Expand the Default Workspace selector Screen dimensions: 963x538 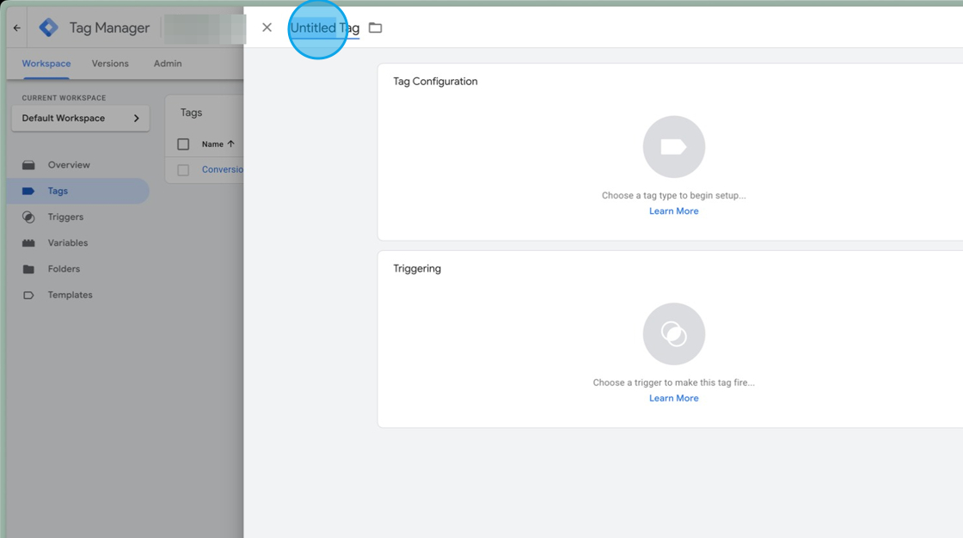(x=80, y=118)
